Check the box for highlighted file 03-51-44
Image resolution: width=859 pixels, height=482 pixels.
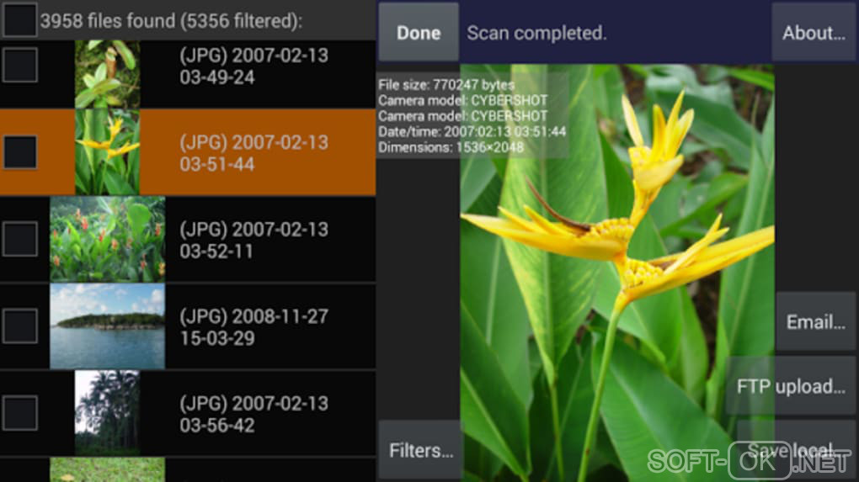[x=19, y=151]
